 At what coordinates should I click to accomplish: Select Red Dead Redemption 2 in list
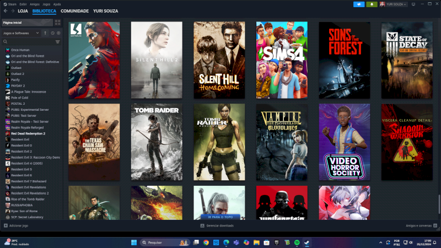[x=28, y=133]
